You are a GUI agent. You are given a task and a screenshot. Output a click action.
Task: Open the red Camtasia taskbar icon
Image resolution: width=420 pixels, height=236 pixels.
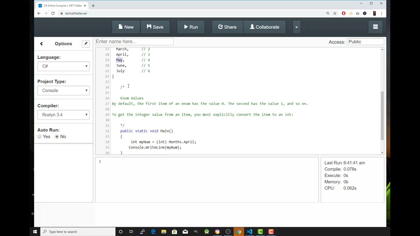coord(271,232)
